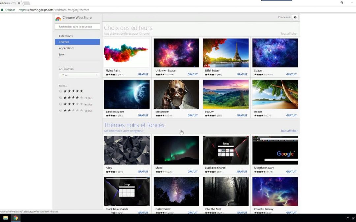Open the settings gear next to Connexion
The height and width of the screenshot is (222, 356).
(x=295, y=17)
